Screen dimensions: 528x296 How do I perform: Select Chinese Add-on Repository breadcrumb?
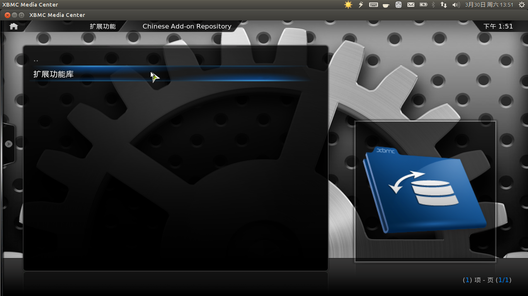pyautogui.click(x=187, y=26)
